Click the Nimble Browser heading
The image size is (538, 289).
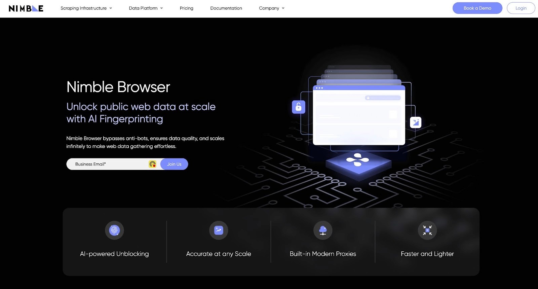(x=118, y=87)
